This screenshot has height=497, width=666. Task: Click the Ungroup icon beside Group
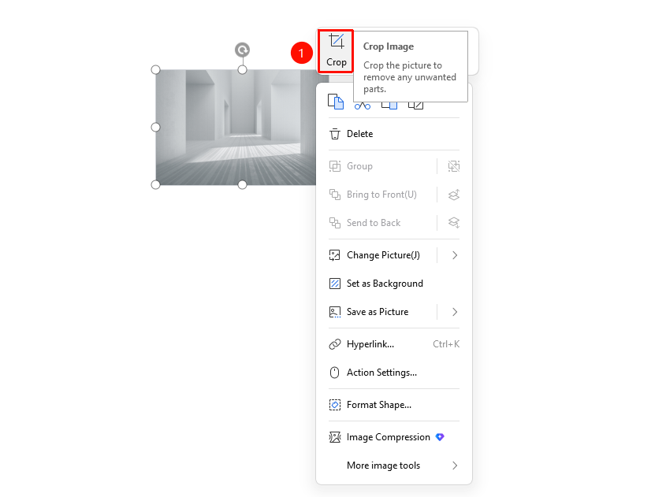454,166
